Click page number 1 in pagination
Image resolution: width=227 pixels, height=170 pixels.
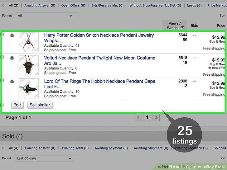click(147, 117)
